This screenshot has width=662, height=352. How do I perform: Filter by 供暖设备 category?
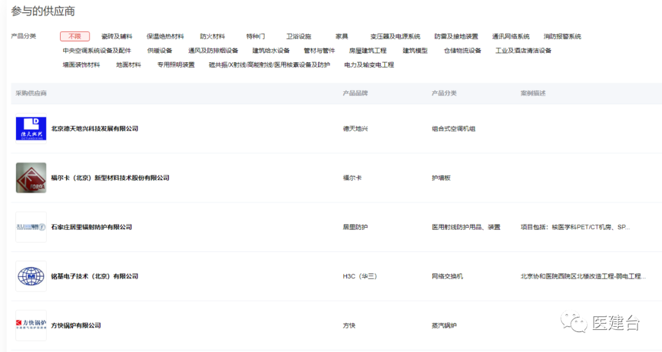[159, 51]
